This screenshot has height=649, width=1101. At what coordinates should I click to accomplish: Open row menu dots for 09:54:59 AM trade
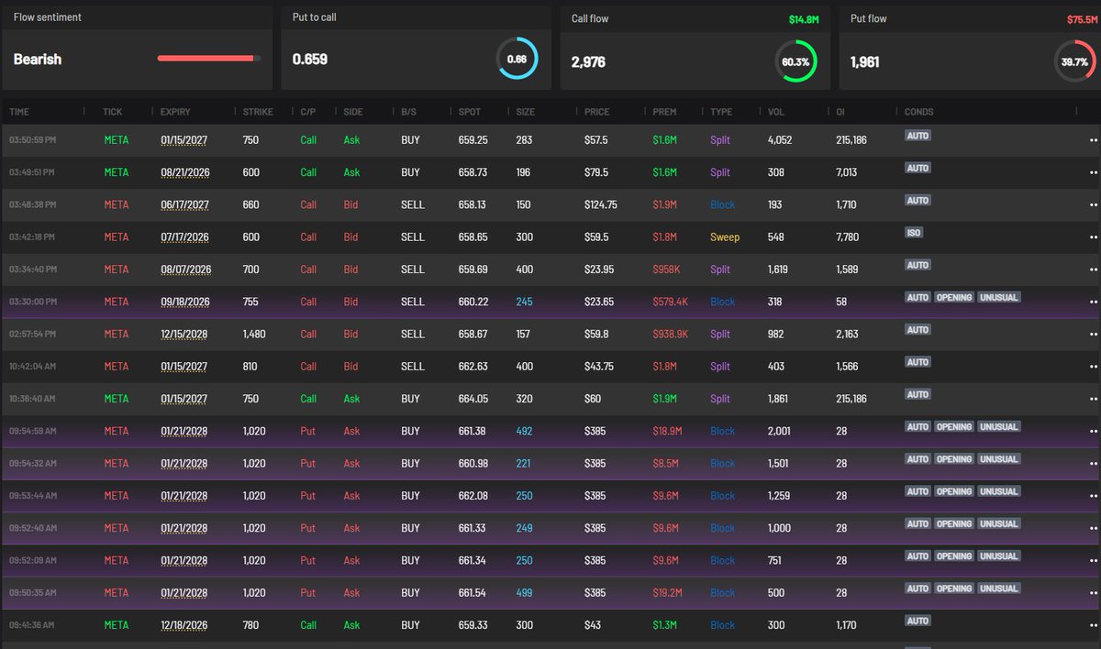1093,431
